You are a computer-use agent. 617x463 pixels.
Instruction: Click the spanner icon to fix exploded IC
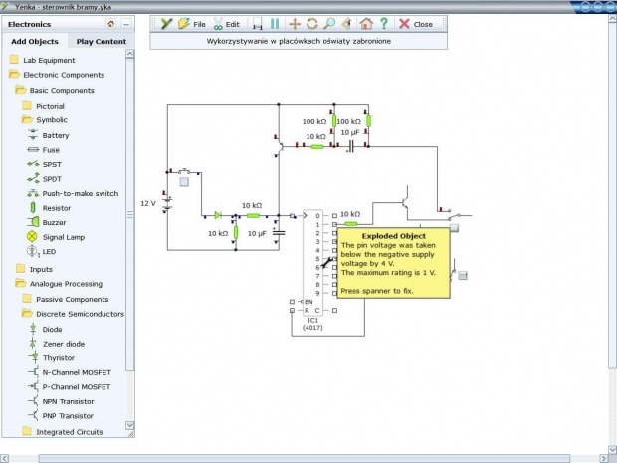327,262
